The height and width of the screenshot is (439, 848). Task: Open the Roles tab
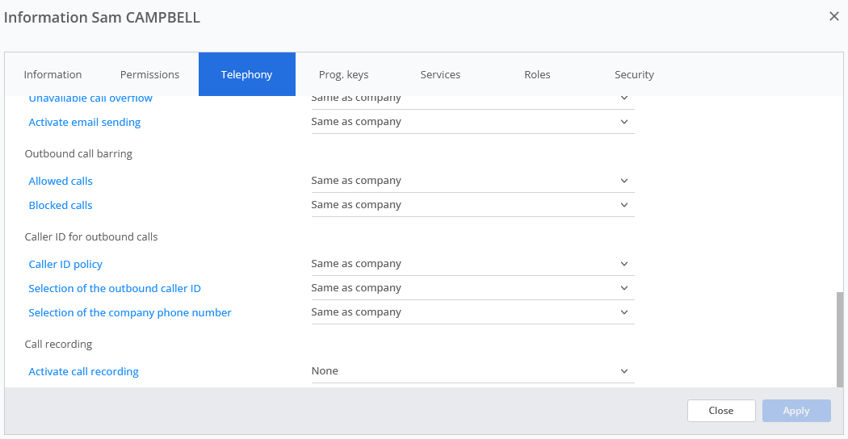[x=537, y=74]
